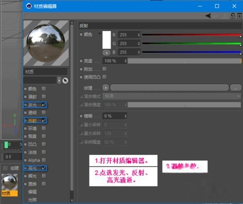Enable the 颜色 channel checkbox
Image resolution: width=243 pixels, height=204 pixels.
(44, 89)
